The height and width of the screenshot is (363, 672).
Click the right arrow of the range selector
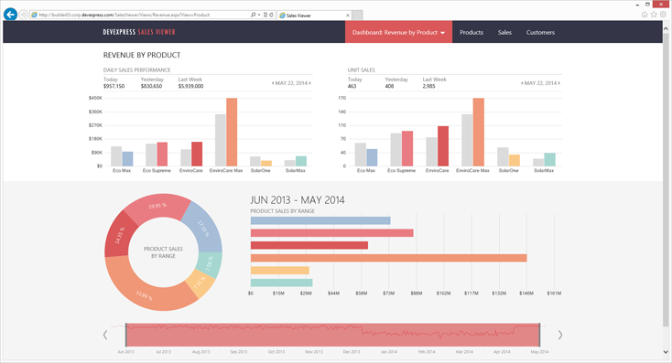pos(559,336)
